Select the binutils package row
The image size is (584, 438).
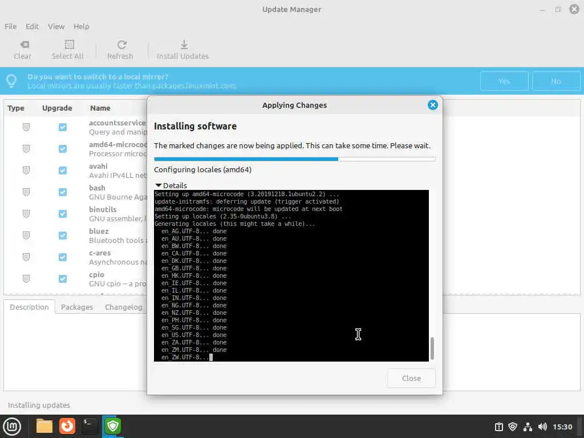tap(76, 214)
